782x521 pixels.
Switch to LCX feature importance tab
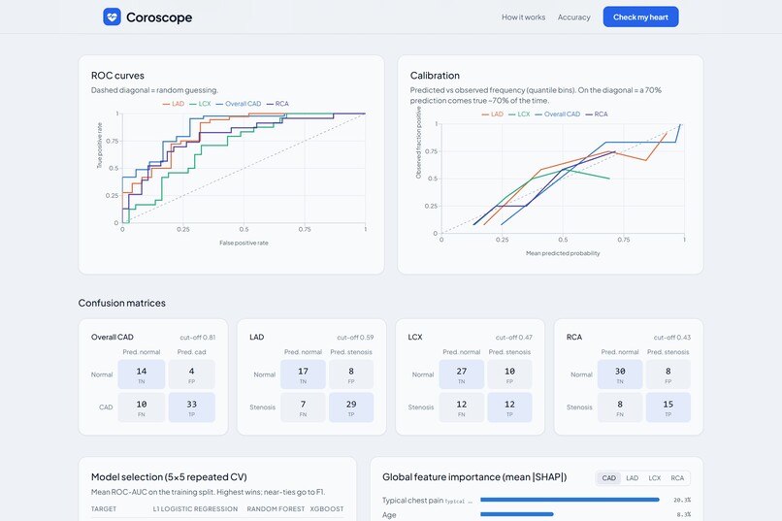point(654,478)
